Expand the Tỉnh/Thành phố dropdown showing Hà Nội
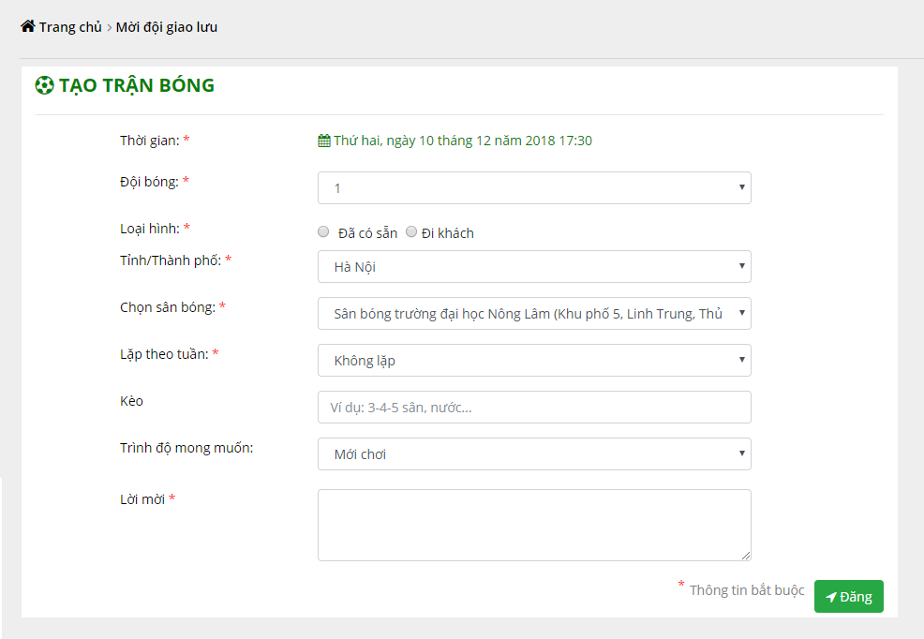Image resolution: width=924 pixels, height=639 pixels. tap(534, 267)
